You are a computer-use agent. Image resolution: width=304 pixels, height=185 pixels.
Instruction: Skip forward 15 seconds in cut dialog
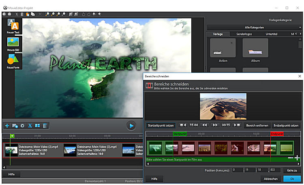(226, 125)
